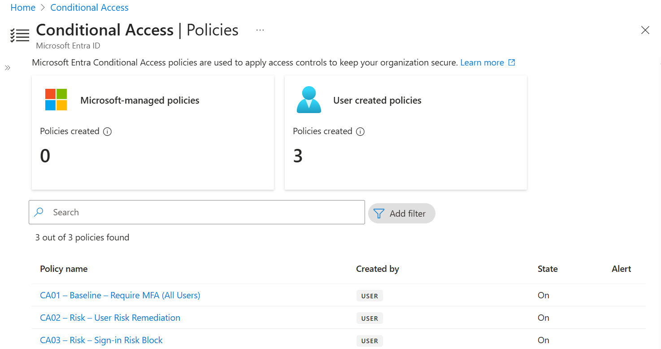Click info icon beside User created Policies created
661x349 pixels.
pyautogui.click(x=360, y=131)
